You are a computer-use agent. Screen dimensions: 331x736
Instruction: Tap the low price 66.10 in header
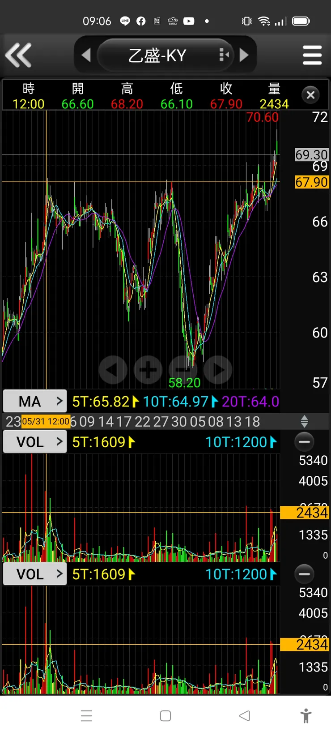(x=177, y=104)
